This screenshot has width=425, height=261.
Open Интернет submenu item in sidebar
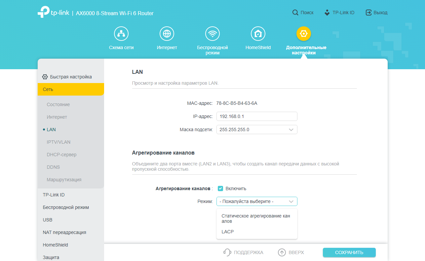tap(57, 117)
